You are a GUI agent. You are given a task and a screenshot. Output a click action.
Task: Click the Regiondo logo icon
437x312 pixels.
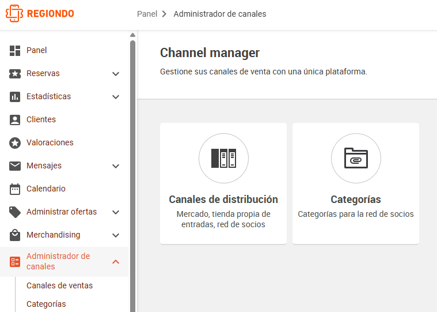(x=14, y=13)
